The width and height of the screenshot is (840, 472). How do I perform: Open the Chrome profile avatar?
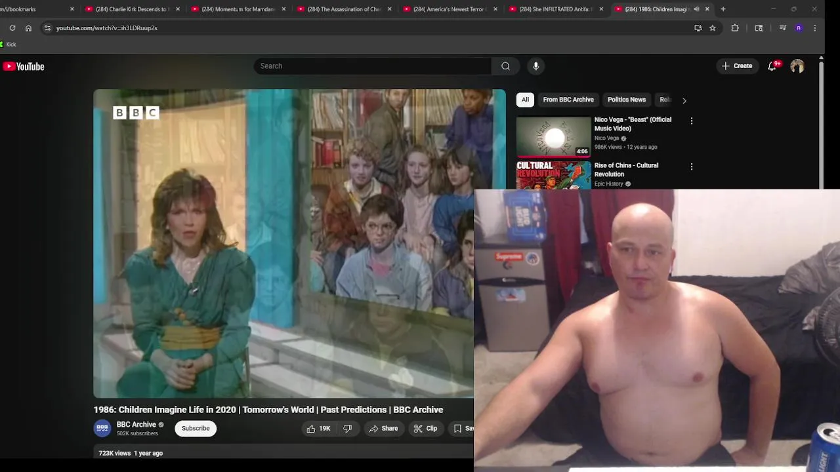tap(799, 28)
